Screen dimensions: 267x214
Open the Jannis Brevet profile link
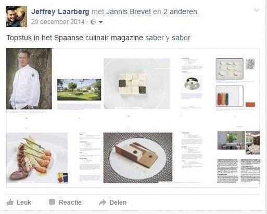(x=129, y=11)
